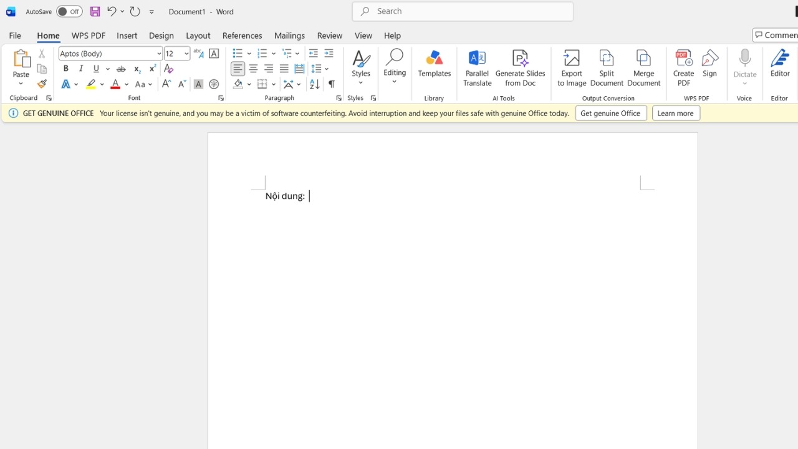Open the References tab
This screenshot has height=449, width=798.
(x=242, y=36)
